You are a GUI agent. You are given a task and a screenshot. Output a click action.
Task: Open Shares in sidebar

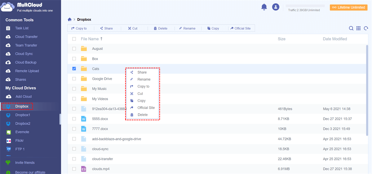[x=20, y=80]
